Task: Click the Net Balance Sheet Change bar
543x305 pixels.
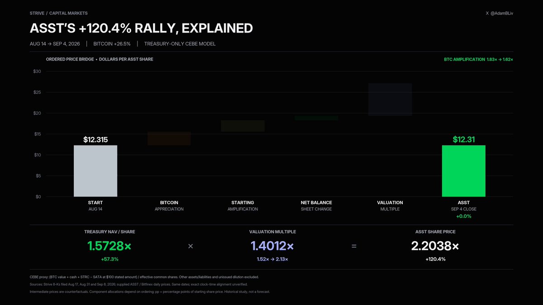Action: [316, 118]
